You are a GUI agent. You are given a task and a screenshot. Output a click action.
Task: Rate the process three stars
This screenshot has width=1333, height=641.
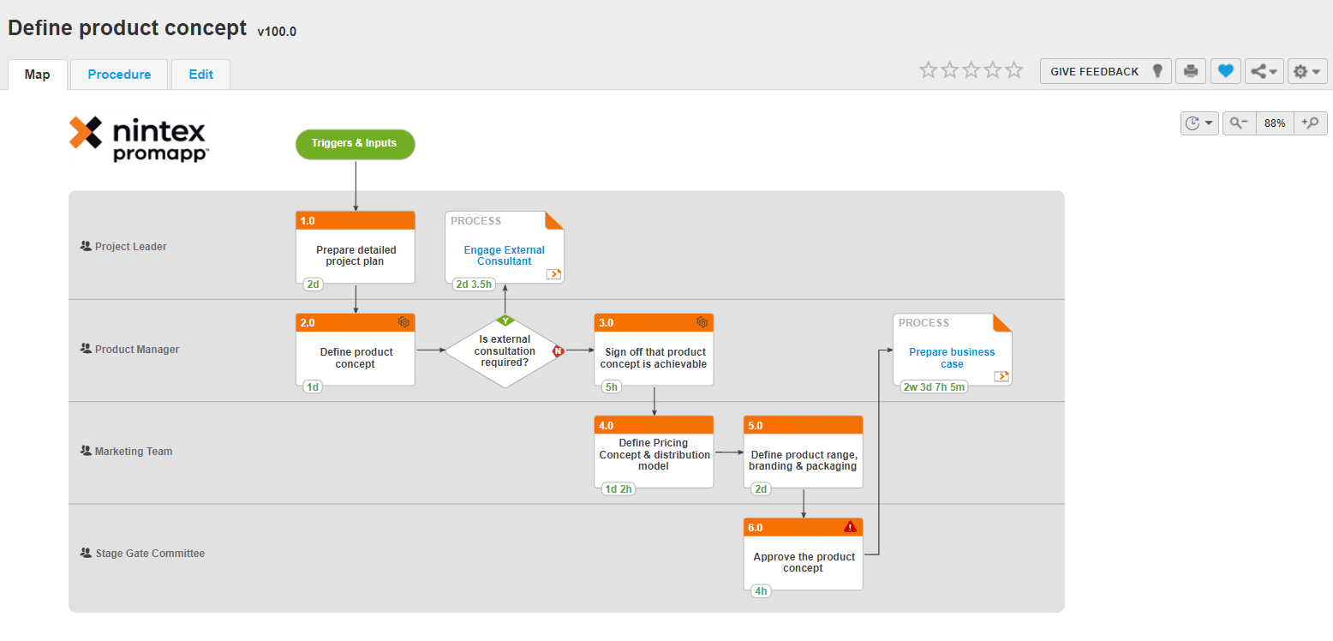coord(971,70)
